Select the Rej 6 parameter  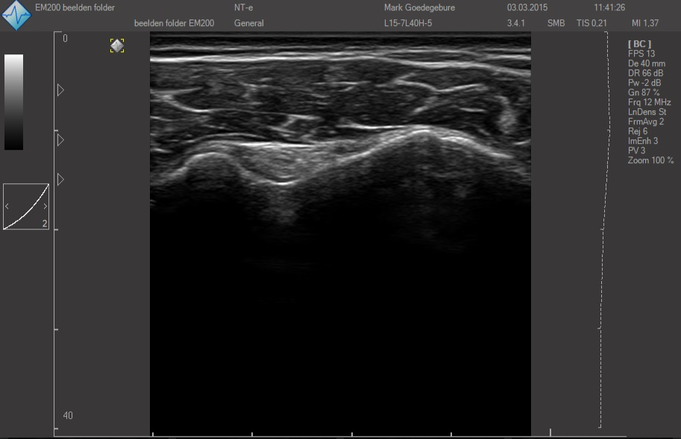(638, 131)
